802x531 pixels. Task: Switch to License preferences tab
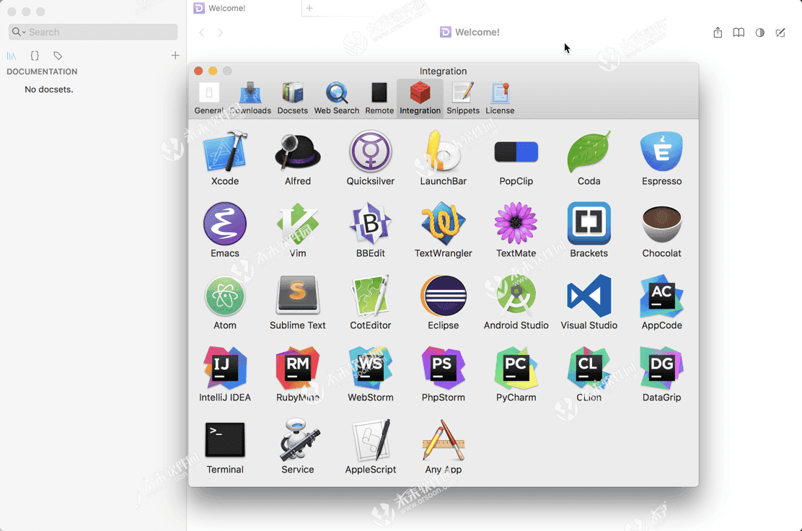(x=500, y=98)
